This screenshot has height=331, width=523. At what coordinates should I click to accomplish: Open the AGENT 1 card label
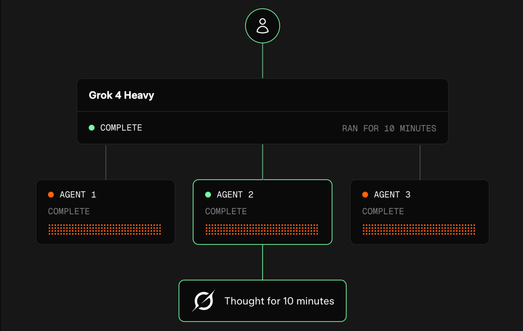click(78, 195)
